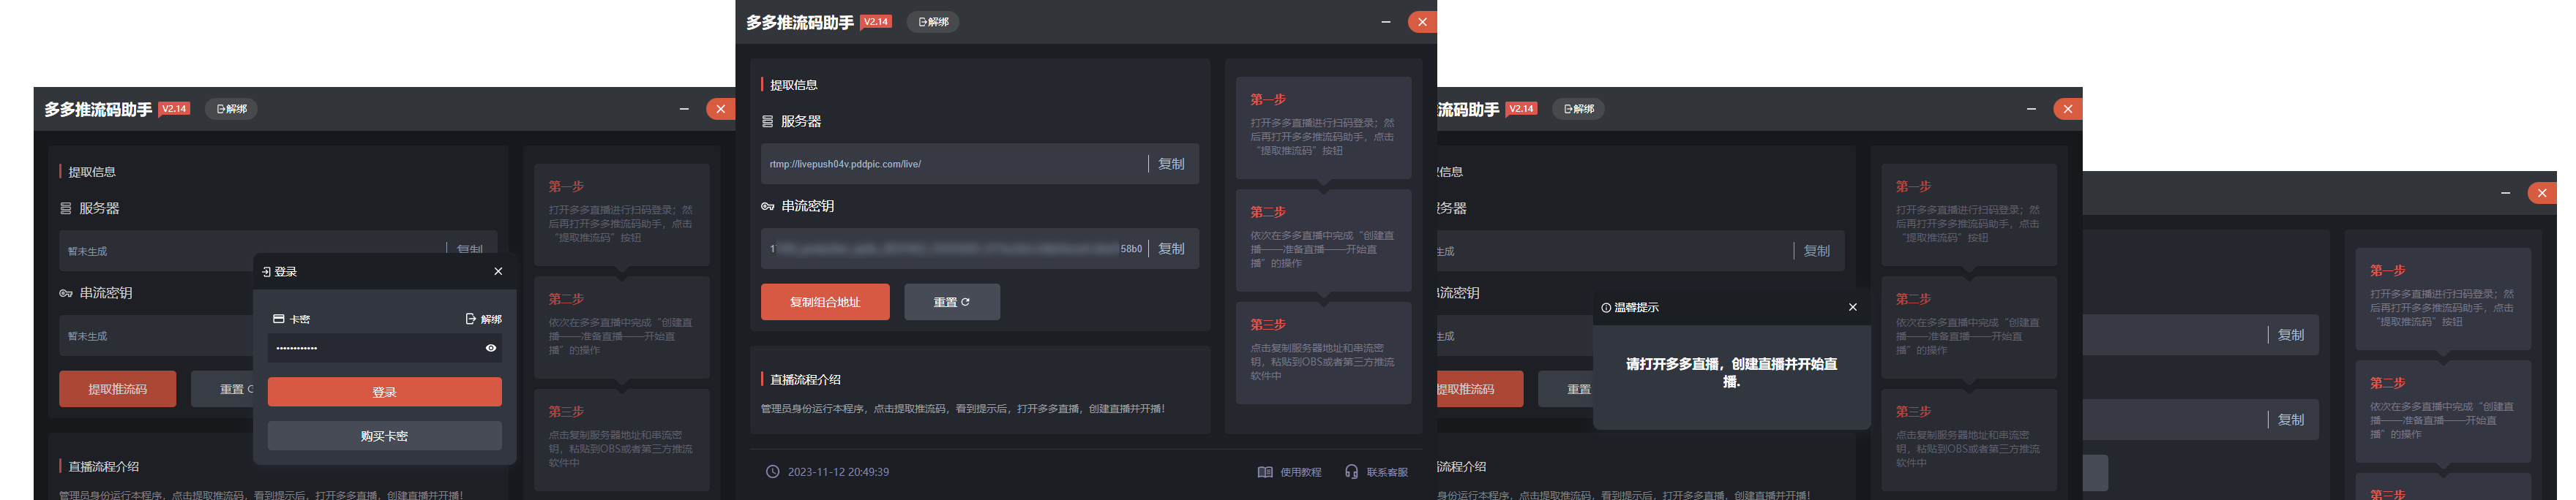Image resolution: width=2576 pixels, height=500 pixels.
Task: Close the window showing the rtmp URL
Action: [x=1422, y=22]
